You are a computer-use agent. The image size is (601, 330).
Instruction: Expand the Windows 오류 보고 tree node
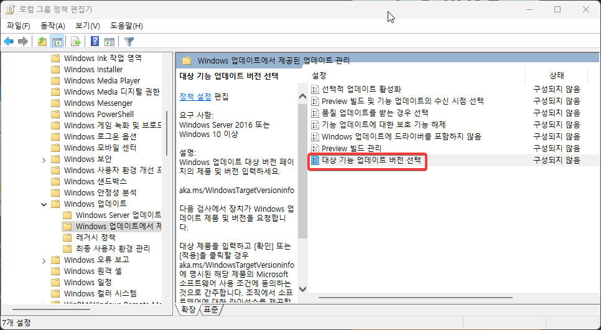(x=44, y=260)
